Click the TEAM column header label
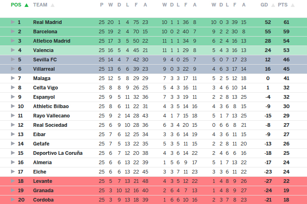This screenshot has height=204, width=307. [x=40, y=5]
